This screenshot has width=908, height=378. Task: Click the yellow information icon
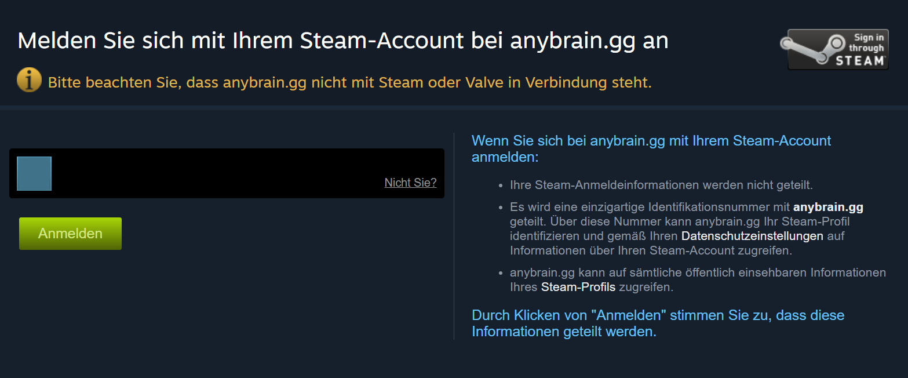pos(29,80)
